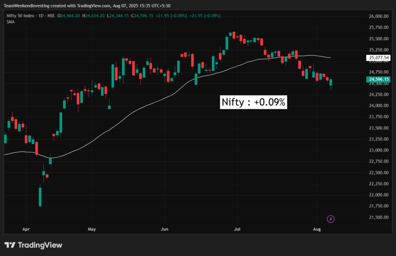Click the close value C24,596.15
The height and width of the screenshot is (256, 396).
pos(142,15)
